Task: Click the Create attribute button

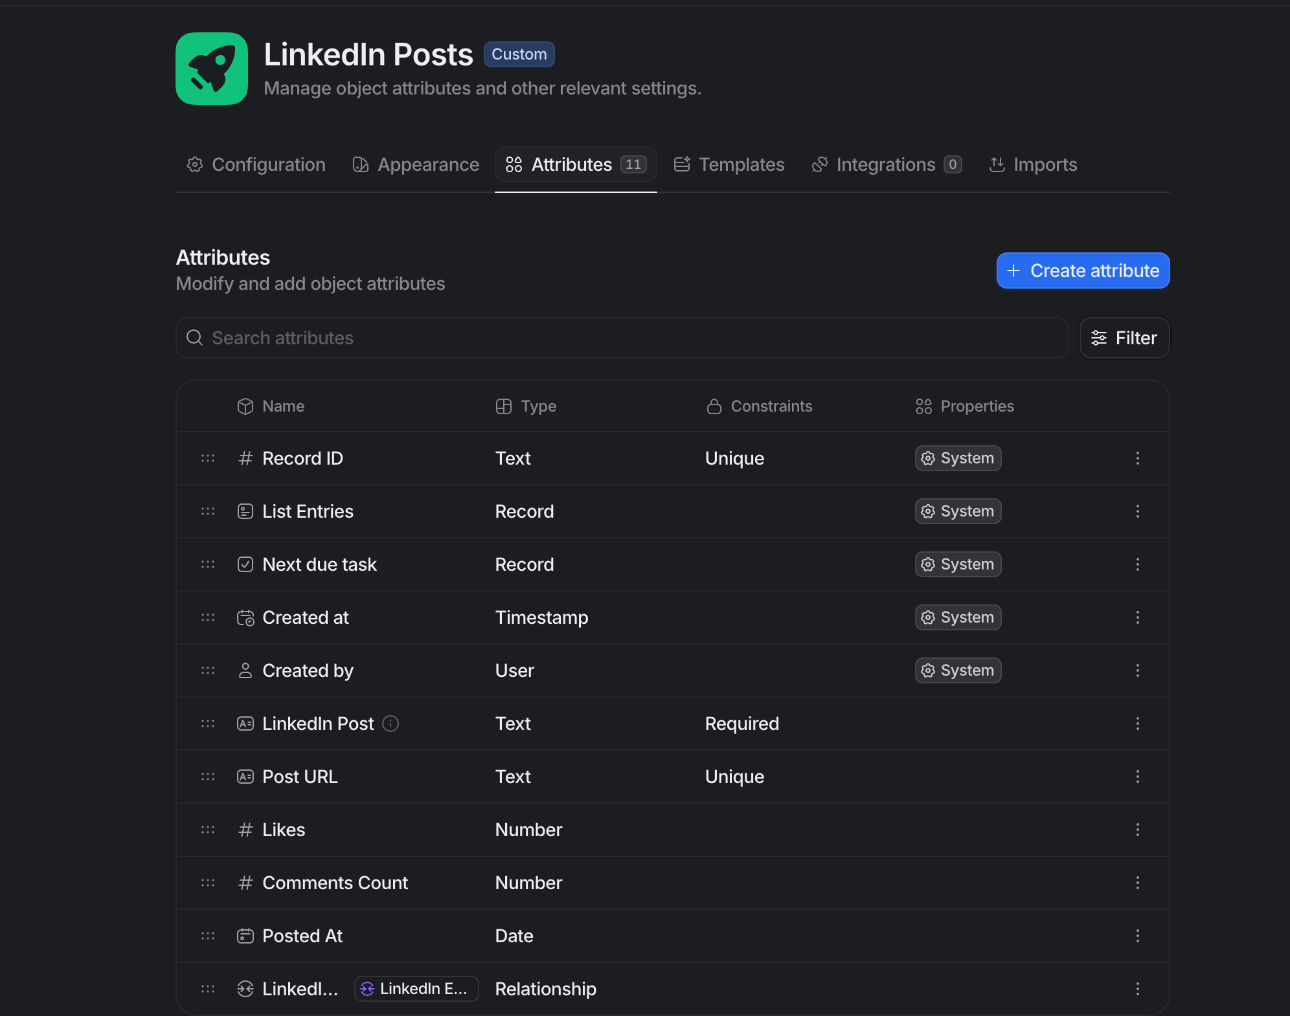Action: point(1083,271)
